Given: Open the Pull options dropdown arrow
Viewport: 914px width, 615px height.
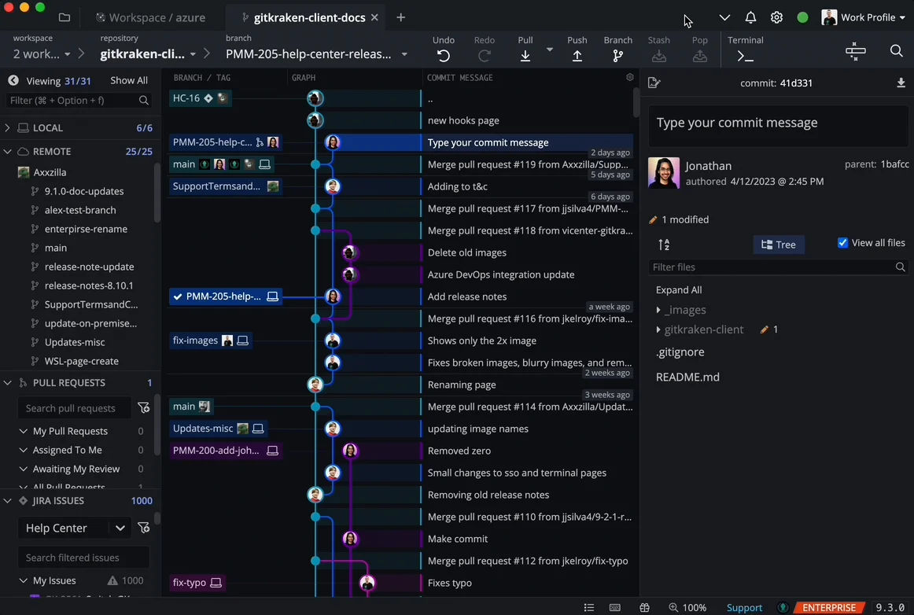Looking at the screenshot, I should [549, 50].
